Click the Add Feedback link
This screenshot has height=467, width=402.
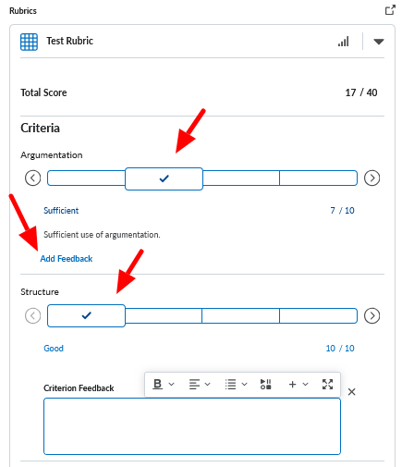click(x=67, y=258)
